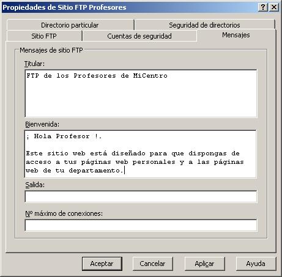Screen dimensions: 282x277
Task: Select the Sitio FTP tab
Action: click(44, 36)
